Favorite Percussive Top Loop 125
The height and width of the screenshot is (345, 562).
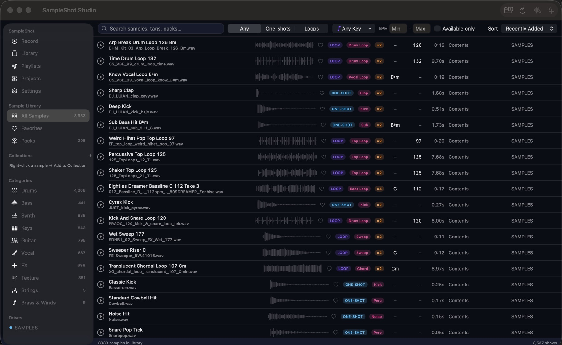323,157
